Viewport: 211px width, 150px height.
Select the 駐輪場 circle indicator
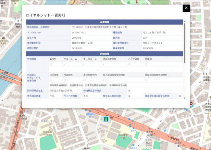[x=146, y=64]
